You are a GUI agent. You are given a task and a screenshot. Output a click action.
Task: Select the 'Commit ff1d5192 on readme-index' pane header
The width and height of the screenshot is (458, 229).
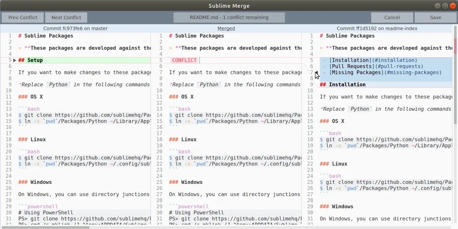[x=377, y=28]
